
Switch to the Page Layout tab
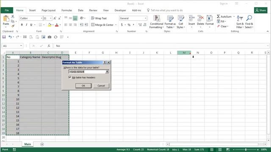coord(49,10)
